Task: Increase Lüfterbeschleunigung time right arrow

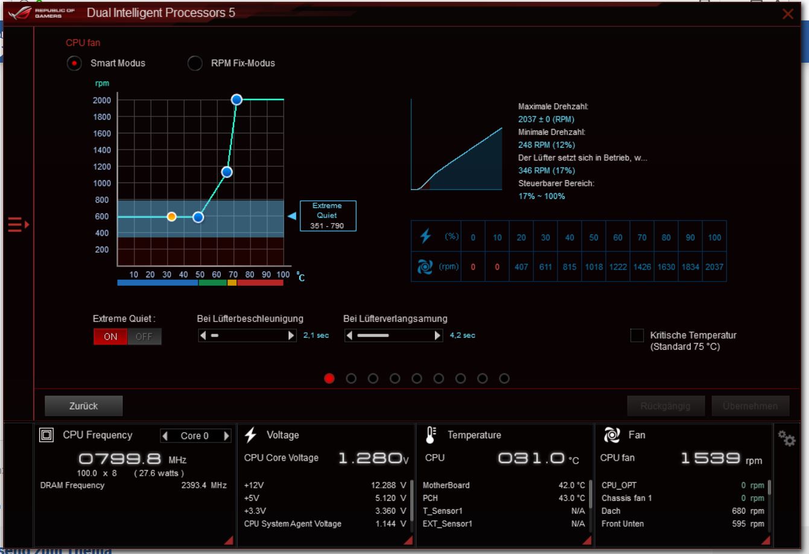Action: (x=292, y=335)
